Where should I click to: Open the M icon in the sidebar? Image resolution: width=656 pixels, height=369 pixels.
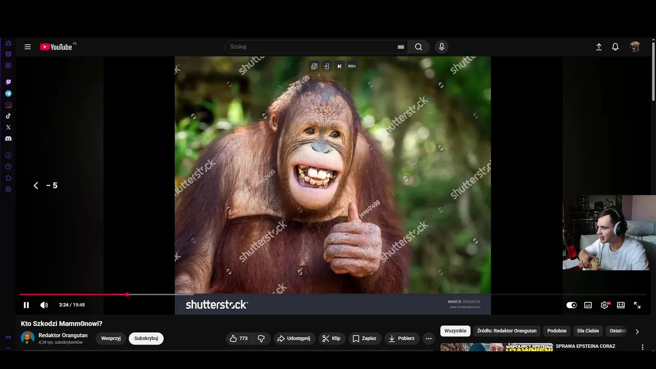click(8, 65)
